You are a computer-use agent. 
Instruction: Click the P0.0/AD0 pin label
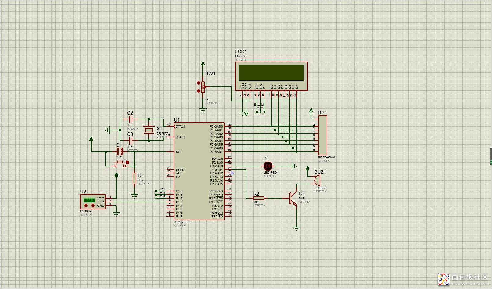216,127
